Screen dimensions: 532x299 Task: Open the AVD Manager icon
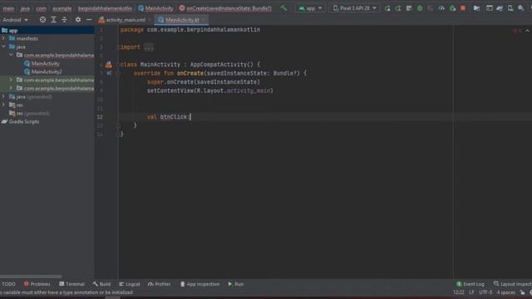tap(490, 8)
